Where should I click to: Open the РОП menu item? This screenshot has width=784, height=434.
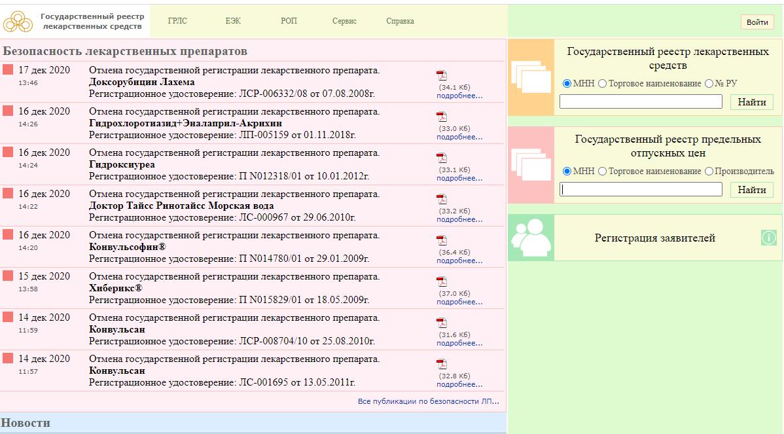[x=289, y=21]
